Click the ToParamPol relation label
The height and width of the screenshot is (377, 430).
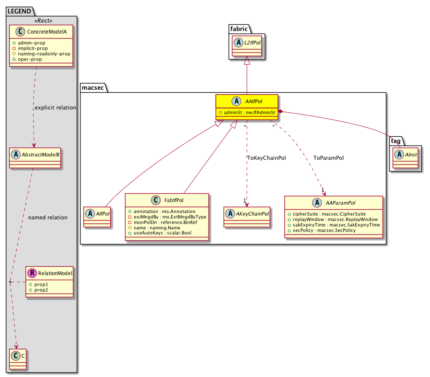(328, 158)
